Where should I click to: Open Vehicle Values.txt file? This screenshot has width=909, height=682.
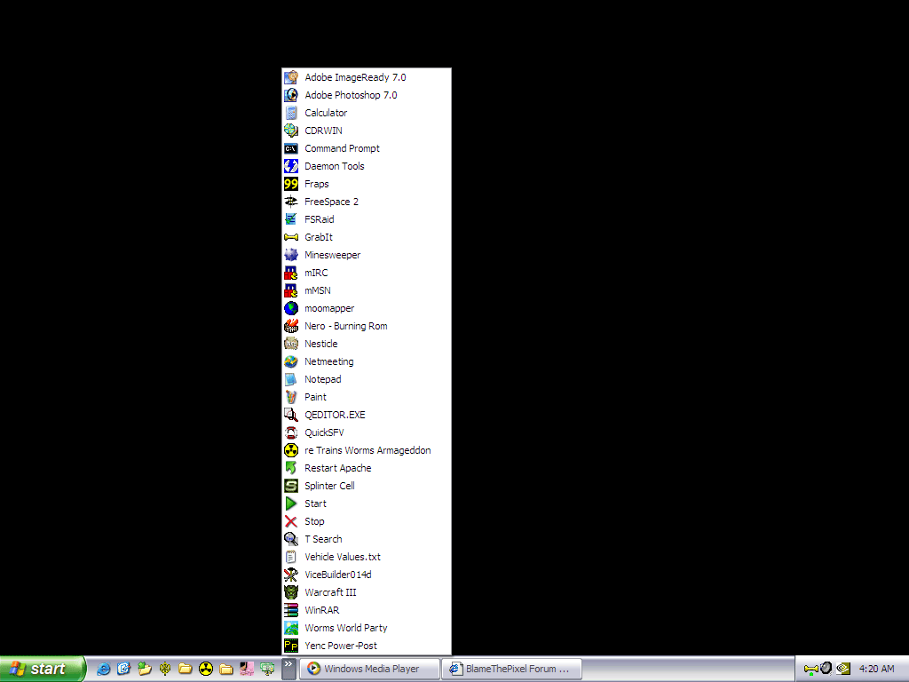pyautogui.click(x=367, y=557)
